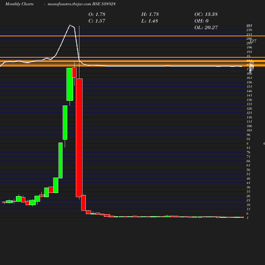Click the green candle spanning 91 to 126
Image resolution: width=265 pixels, height=265 pixels.
pos(65,122)
